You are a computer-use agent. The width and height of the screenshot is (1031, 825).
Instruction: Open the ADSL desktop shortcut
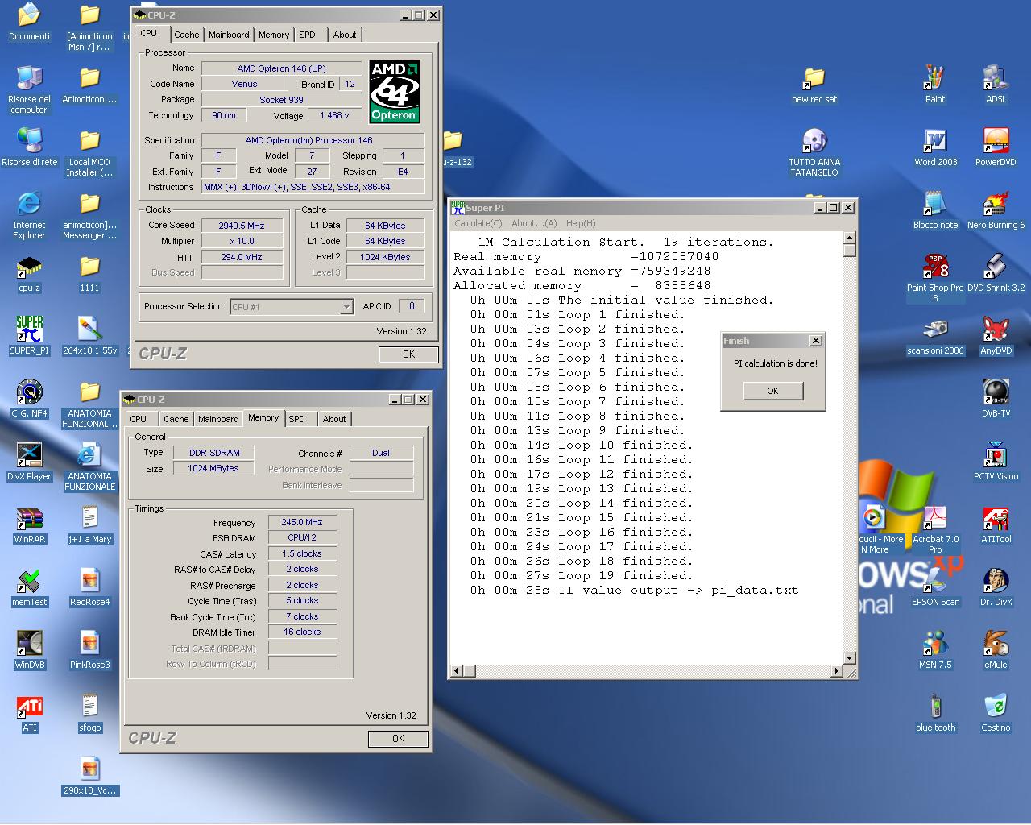[x=996, y=85]
